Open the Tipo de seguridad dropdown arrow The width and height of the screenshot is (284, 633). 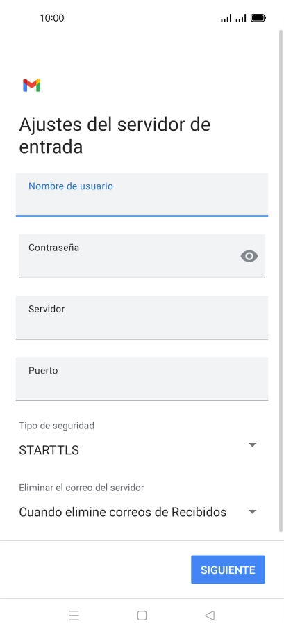click(252, 445)
